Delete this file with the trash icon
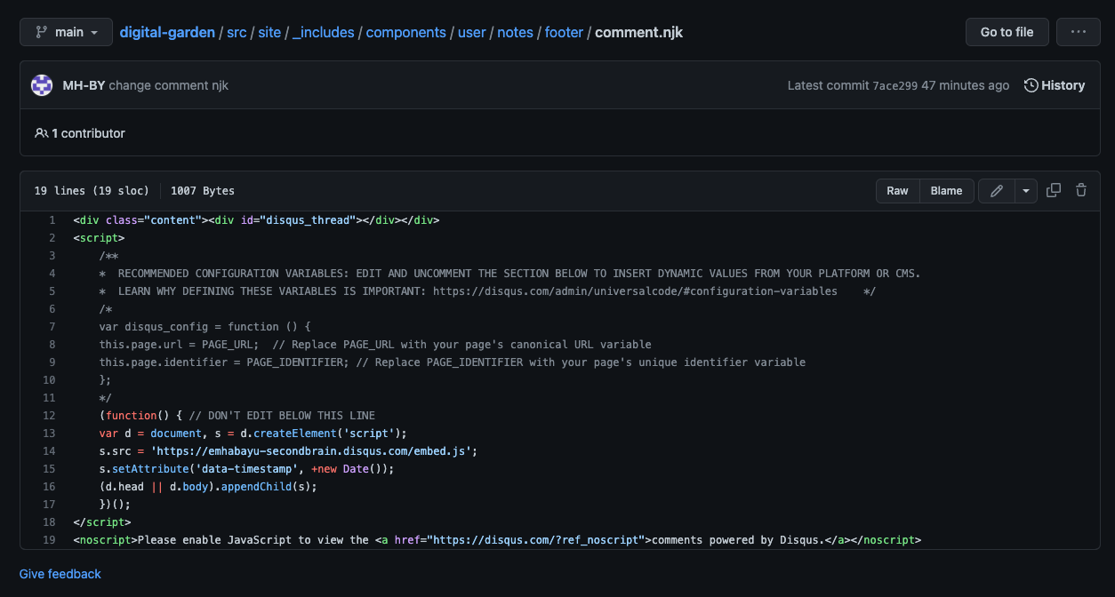The height and width of the screenshot is (597, 1115). point(1081,190)
